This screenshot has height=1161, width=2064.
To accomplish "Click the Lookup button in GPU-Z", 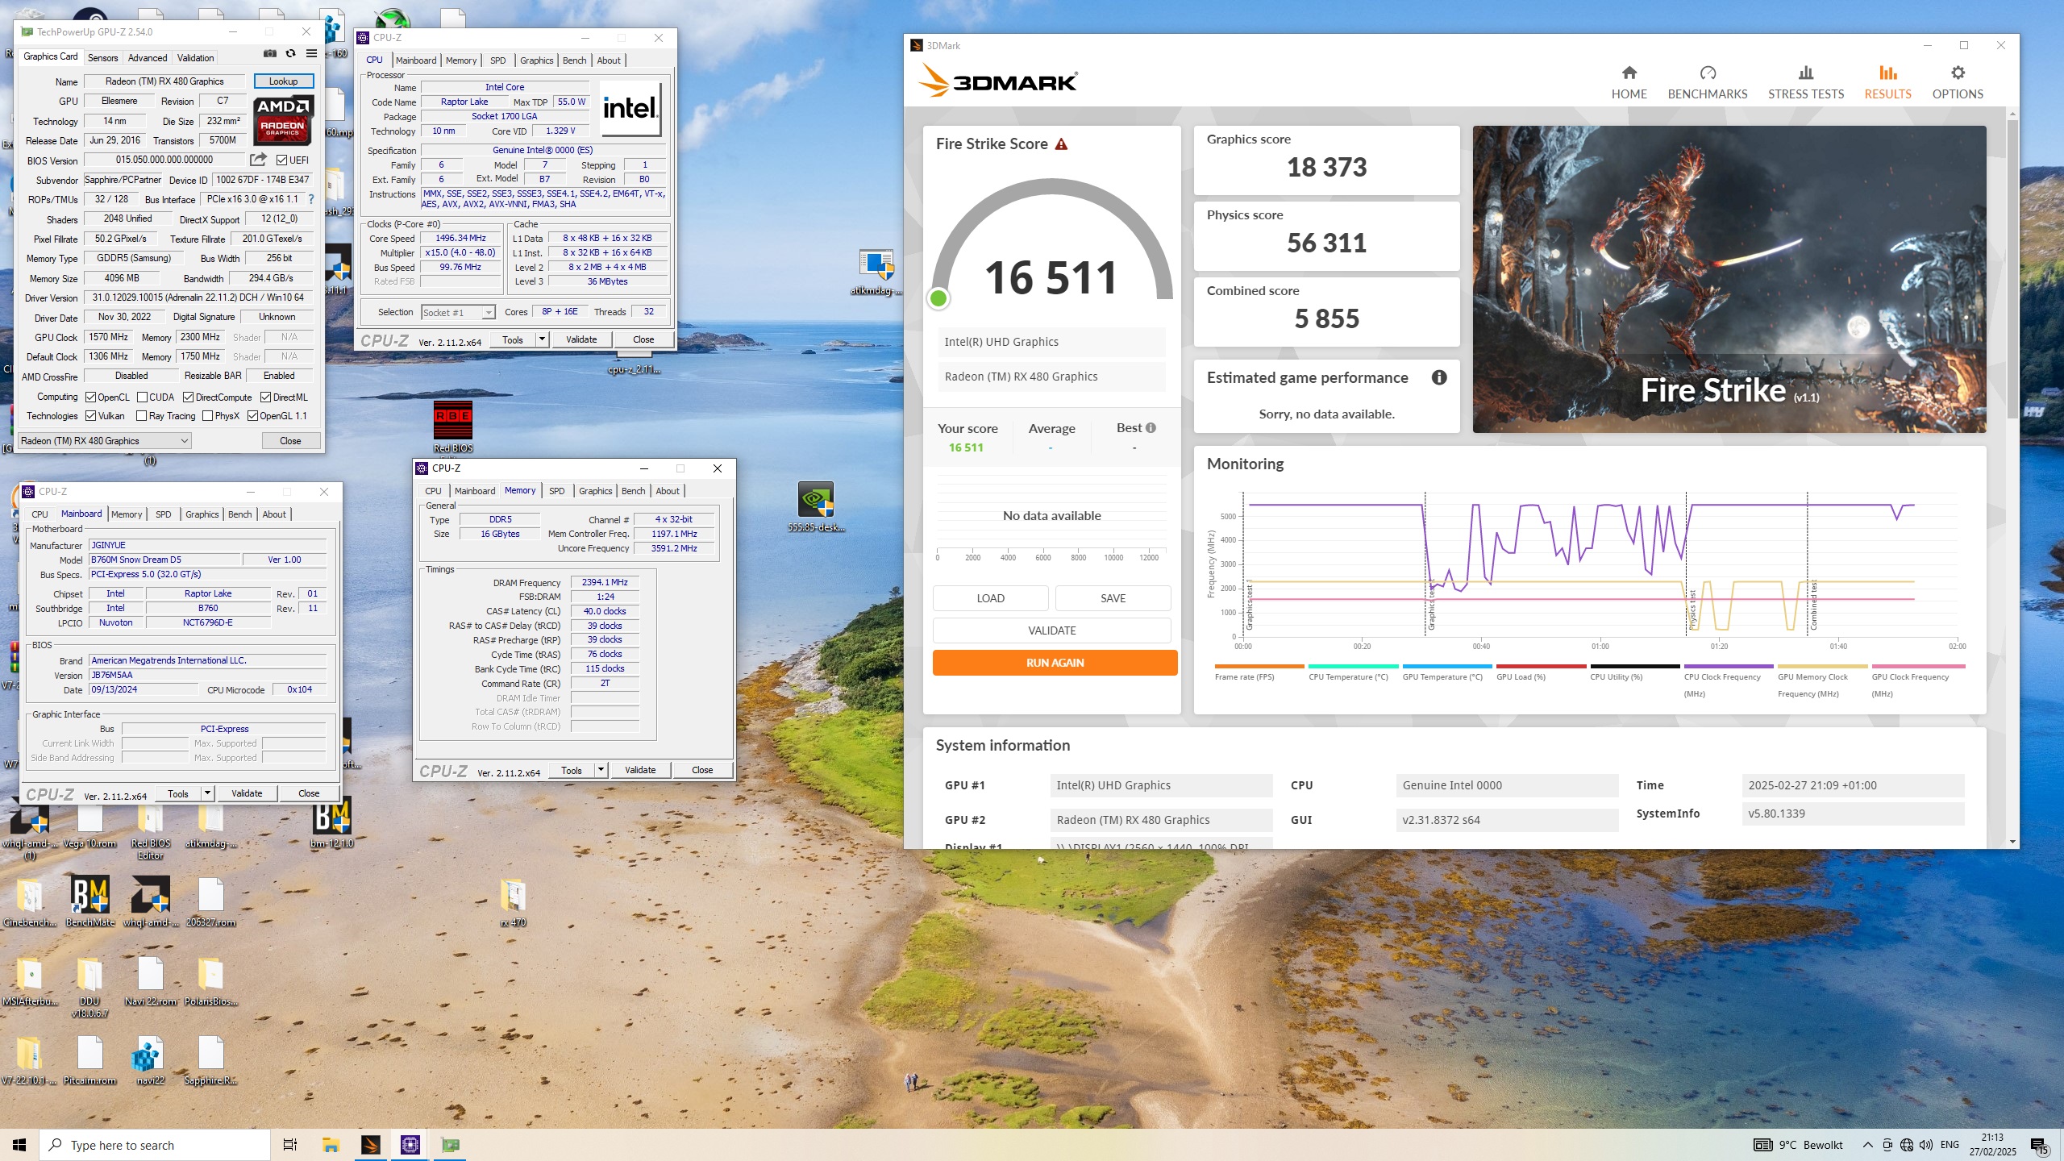I will tap(283, 81).
